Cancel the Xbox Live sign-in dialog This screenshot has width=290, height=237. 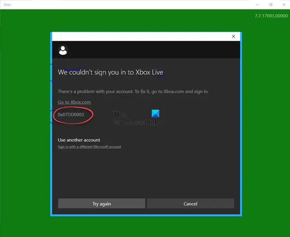[191, 203]
